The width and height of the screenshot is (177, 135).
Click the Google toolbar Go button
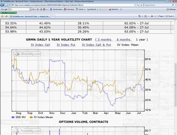pyautogui.click(x=33, y=9)
